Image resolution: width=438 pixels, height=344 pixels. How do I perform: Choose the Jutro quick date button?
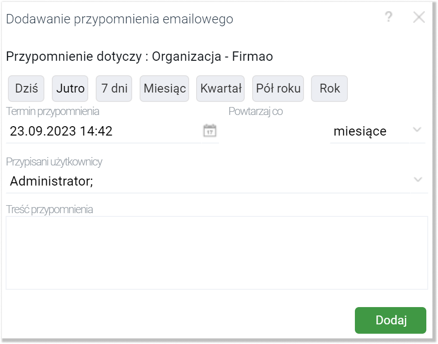click(x=71, y=88)
